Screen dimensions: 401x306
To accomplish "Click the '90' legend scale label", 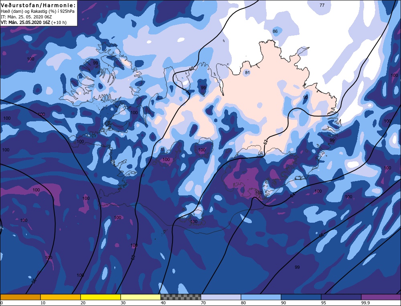I will point(284,303).
